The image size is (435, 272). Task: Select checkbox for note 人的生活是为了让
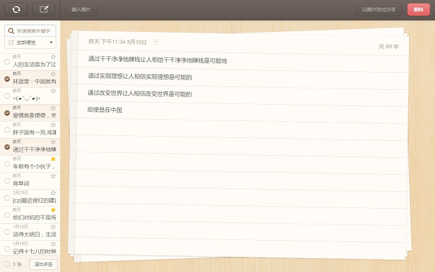[7, 62]
